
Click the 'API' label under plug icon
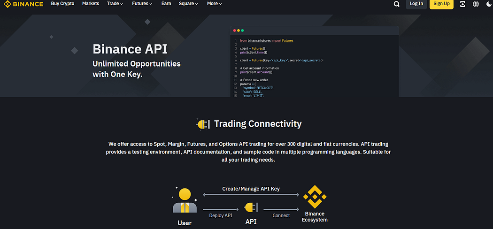[251, 221]
